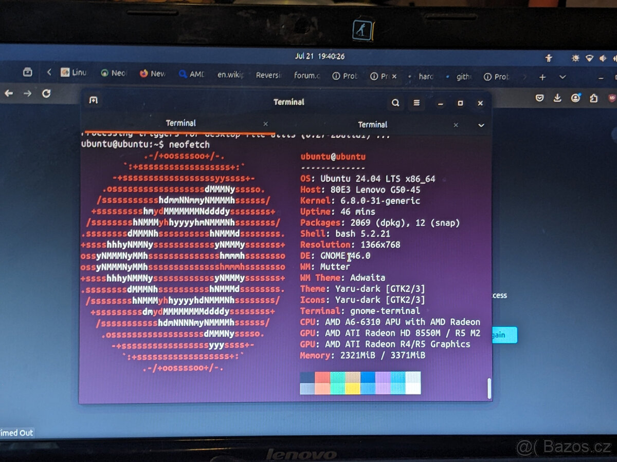Image resolution: width=617 pixels, height=462 pixels.
Task: Switch to the AMD Firefox tab
Action: click(x=191, y=74)
